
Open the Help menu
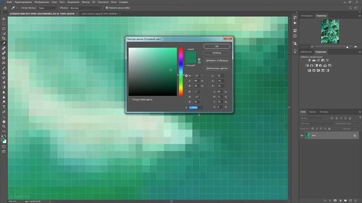(x=123, y=2)
